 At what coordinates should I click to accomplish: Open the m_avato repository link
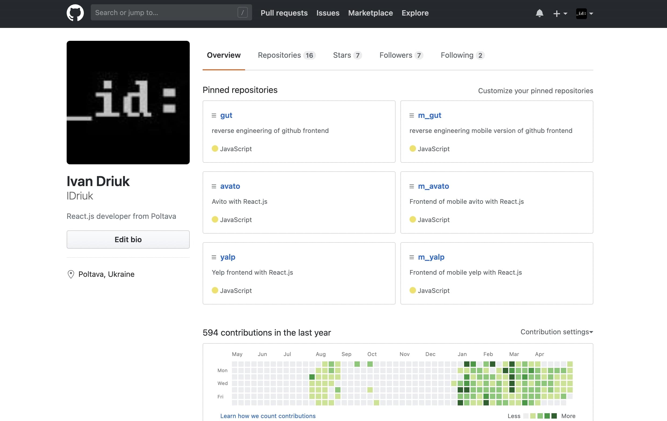433,186
